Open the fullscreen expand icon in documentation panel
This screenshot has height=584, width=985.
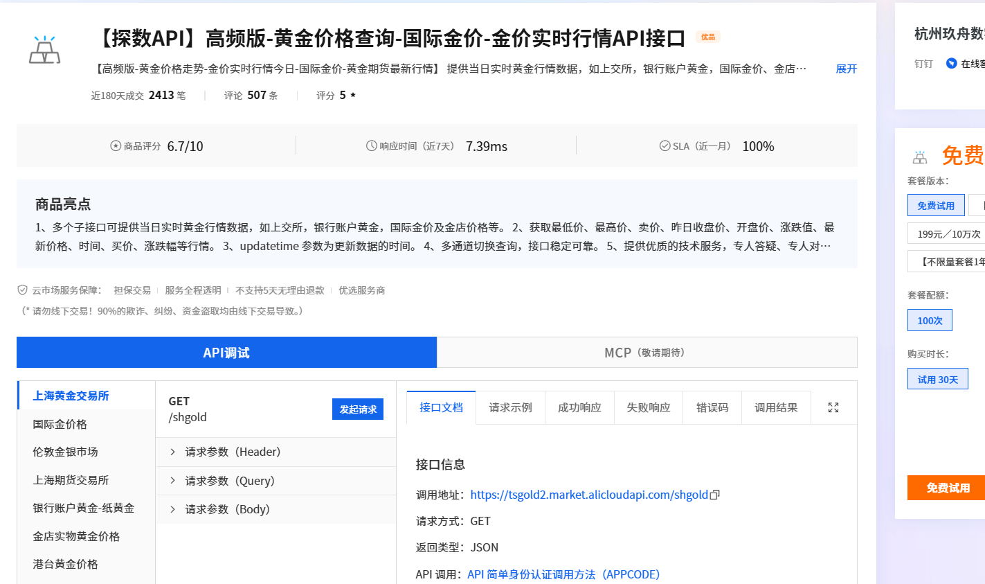click(834, 407)
